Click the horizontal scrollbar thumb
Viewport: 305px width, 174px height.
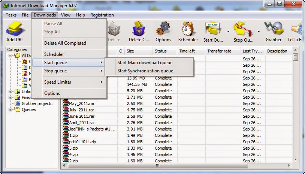(158, 165)
